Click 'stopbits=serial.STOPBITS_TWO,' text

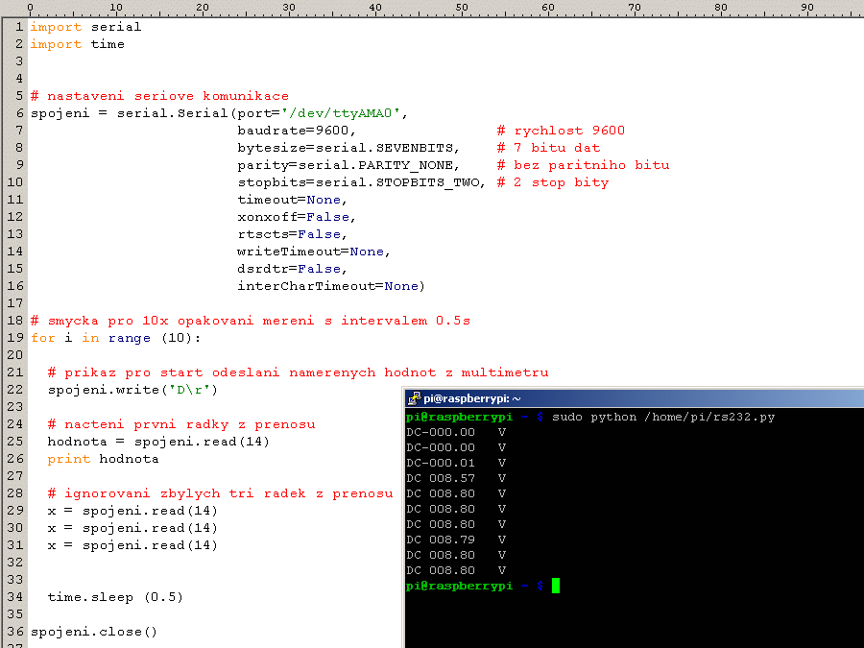pos(362,182)
